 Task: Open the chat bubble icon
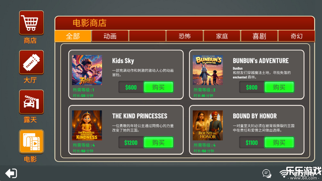coord(267,174)
